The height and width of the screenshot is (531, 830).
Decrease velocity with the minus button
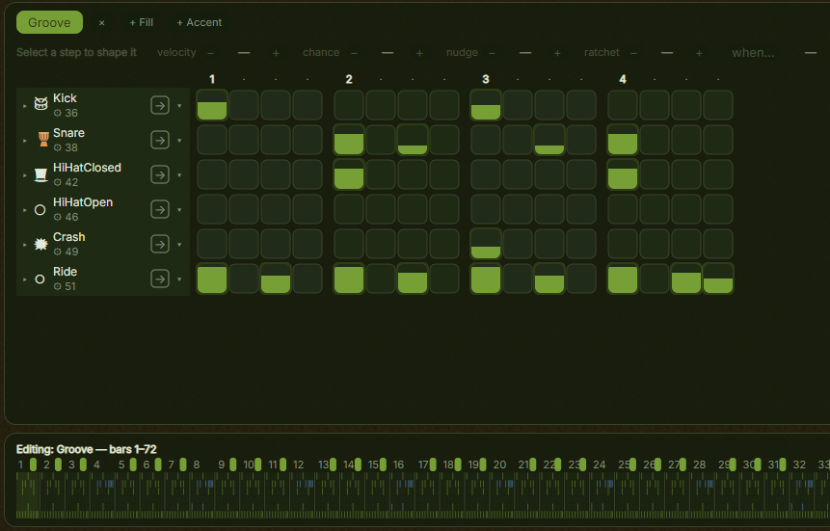[210, 53]
